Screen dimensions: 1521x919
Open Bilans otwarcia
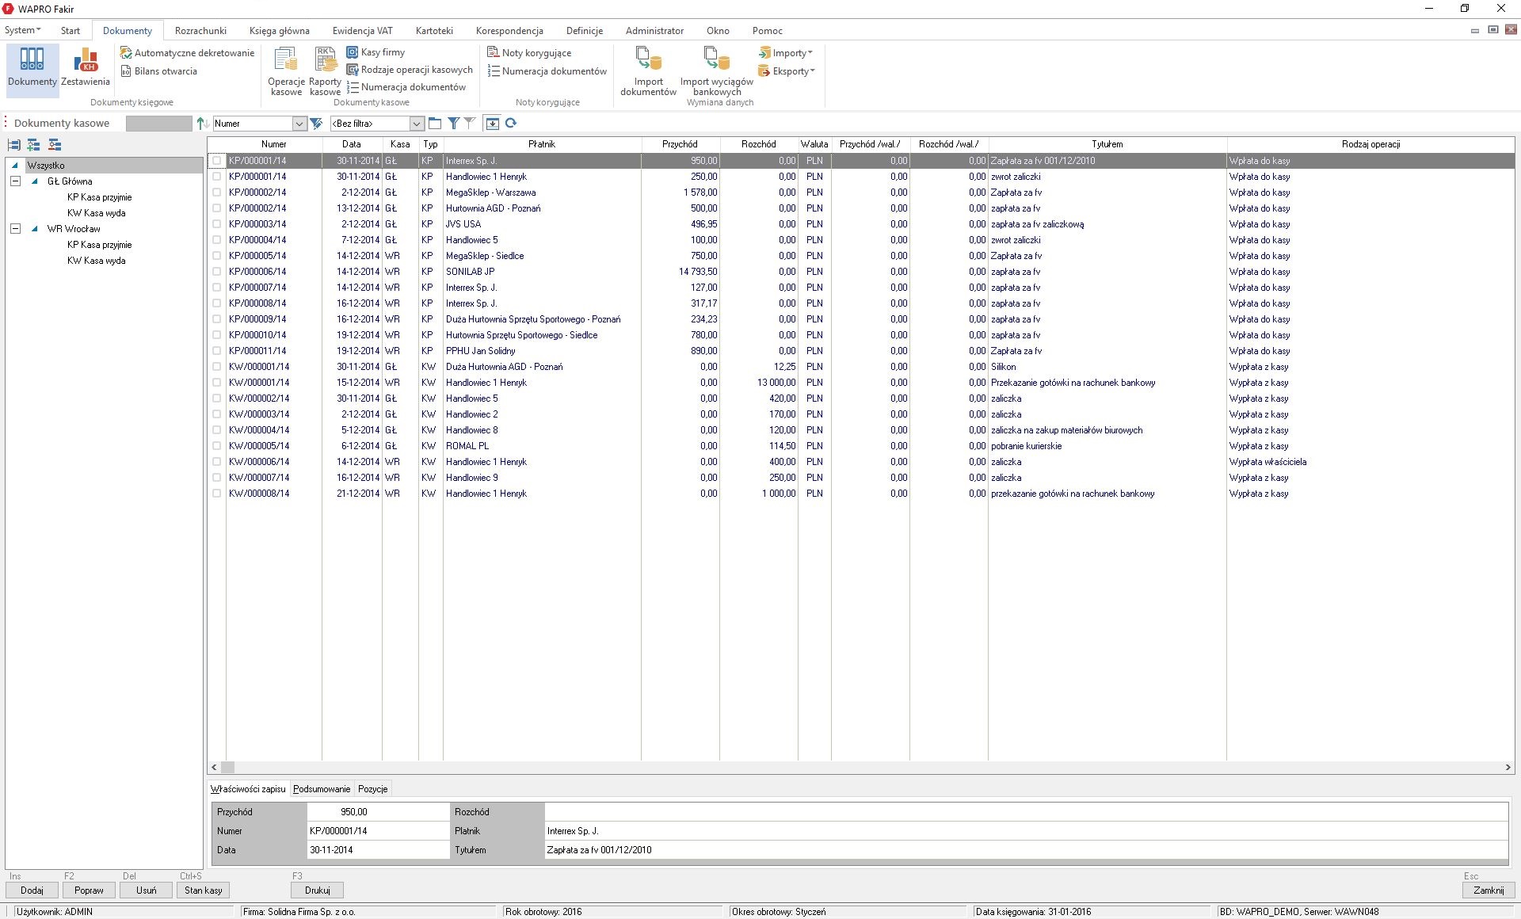[x=158, y=71]
